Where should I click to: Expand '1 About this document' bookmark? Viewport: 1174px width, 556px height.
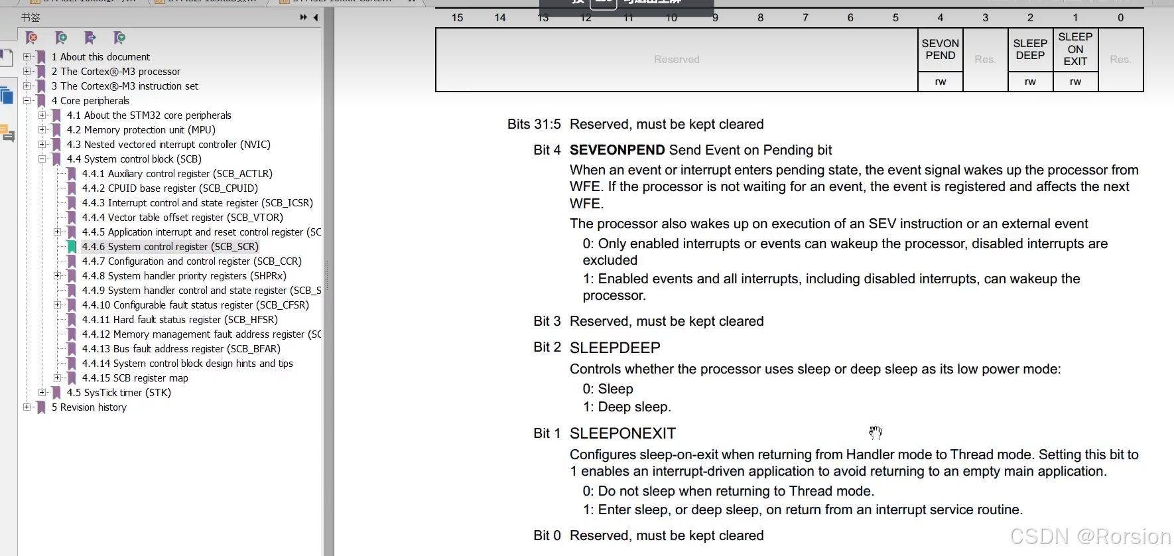tap(27, 57)
